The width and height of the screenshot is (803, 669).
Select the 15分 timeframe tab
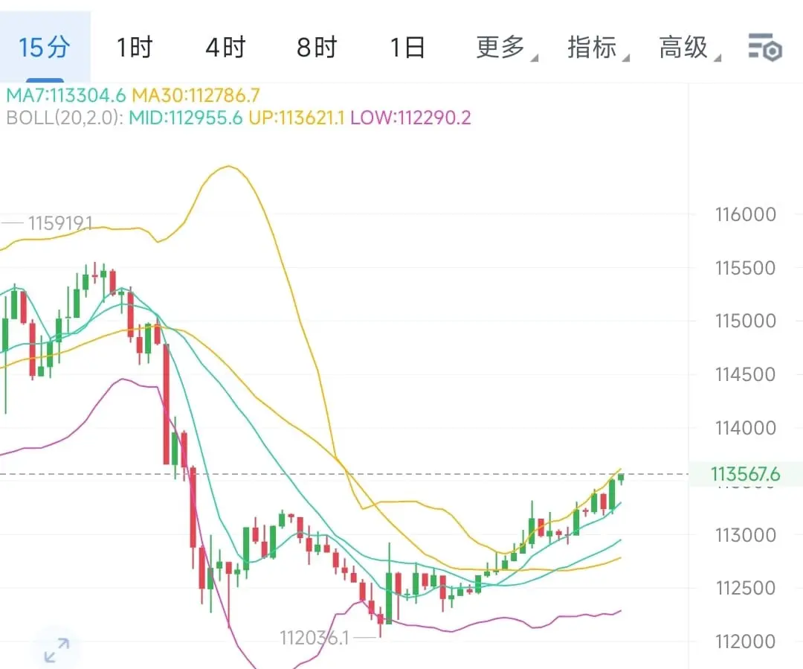[x=45, y=47]
